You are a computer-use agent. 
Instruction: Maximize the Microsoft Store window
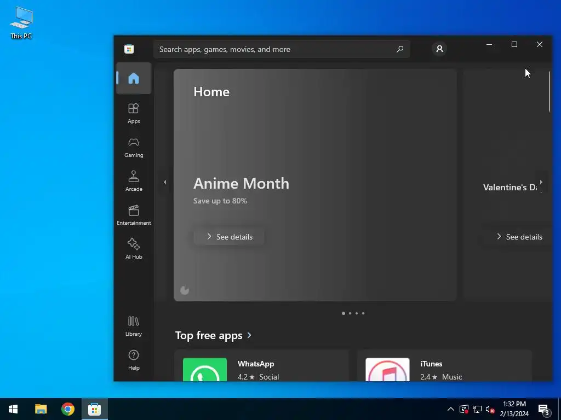point(514,44)
